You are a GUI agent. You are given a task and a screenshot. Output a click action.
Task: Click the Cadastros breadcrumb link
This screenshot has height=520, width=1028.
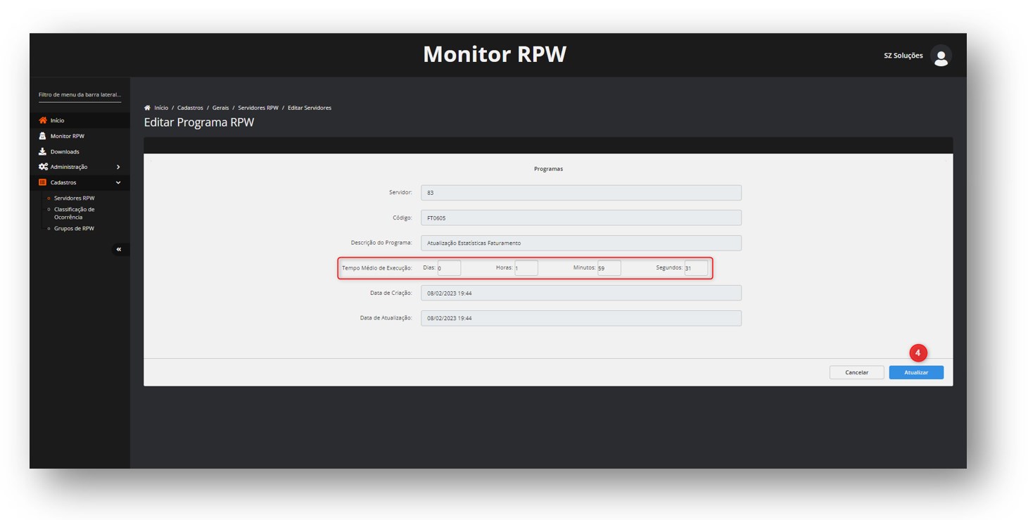coord(190,108)
